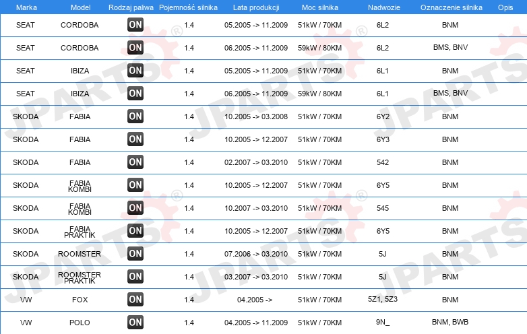This screenshot has height=334, width=527.
Task: Click the Marka column header
Action: [x=26, y=7]
